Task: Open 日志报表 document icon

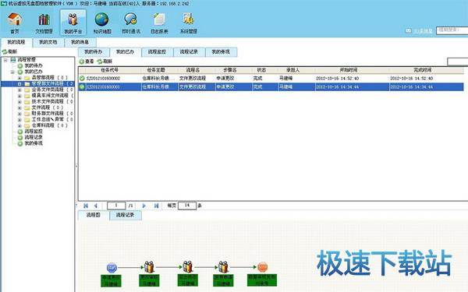Action: pos(159,23)
